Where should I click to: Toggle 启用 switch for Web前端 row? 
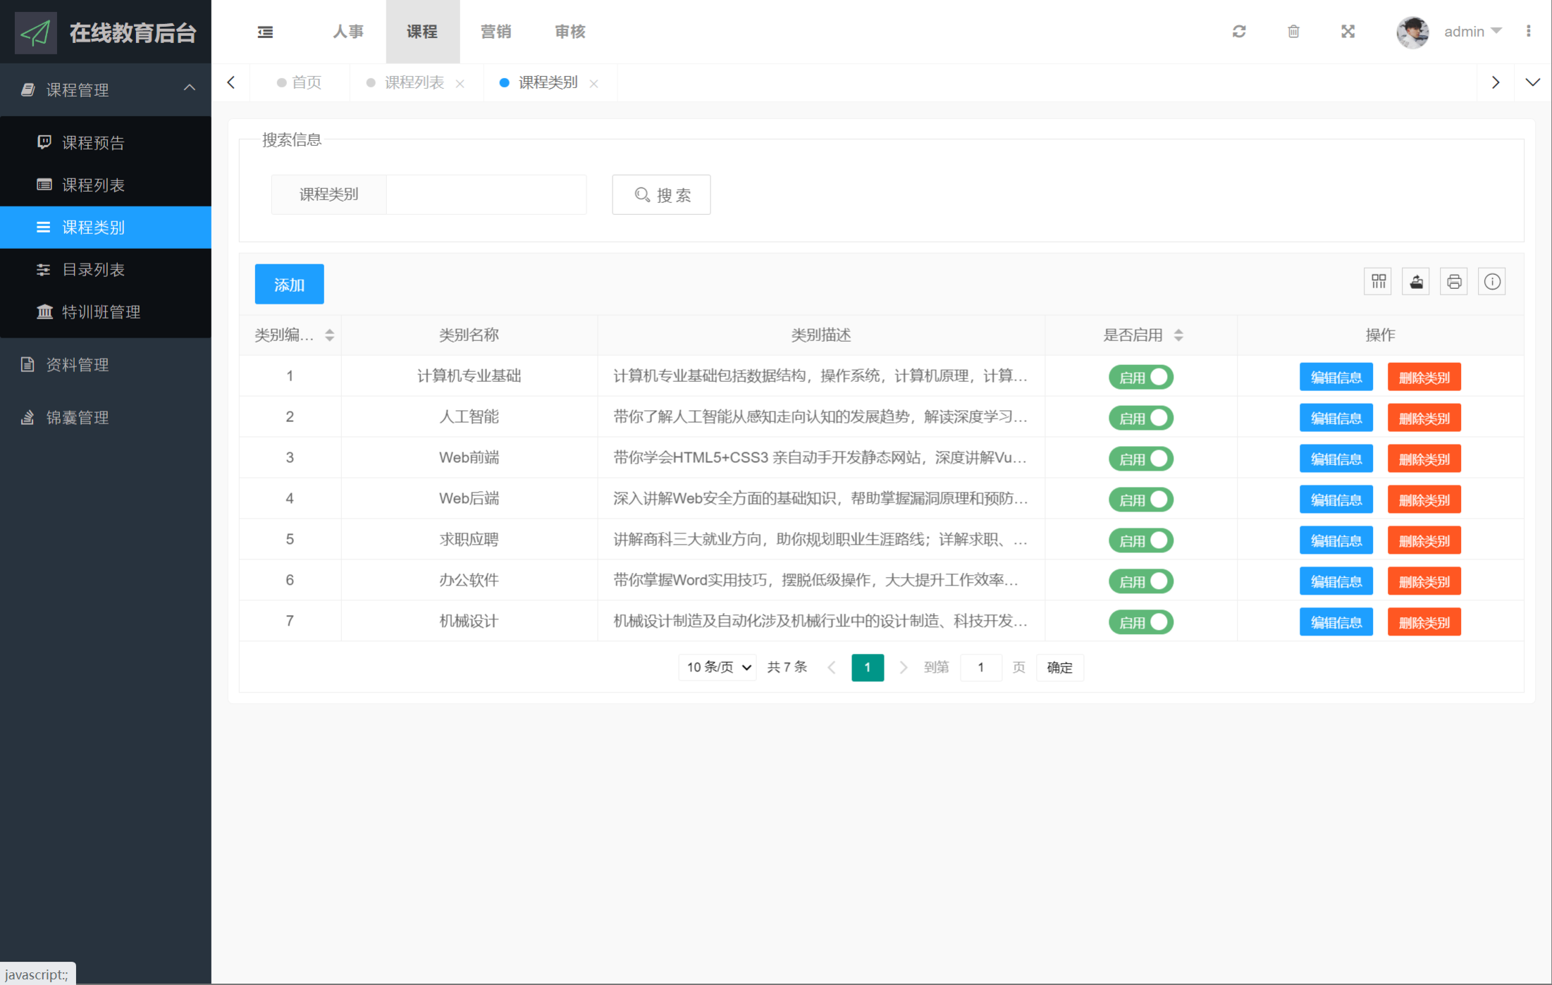1141,459
